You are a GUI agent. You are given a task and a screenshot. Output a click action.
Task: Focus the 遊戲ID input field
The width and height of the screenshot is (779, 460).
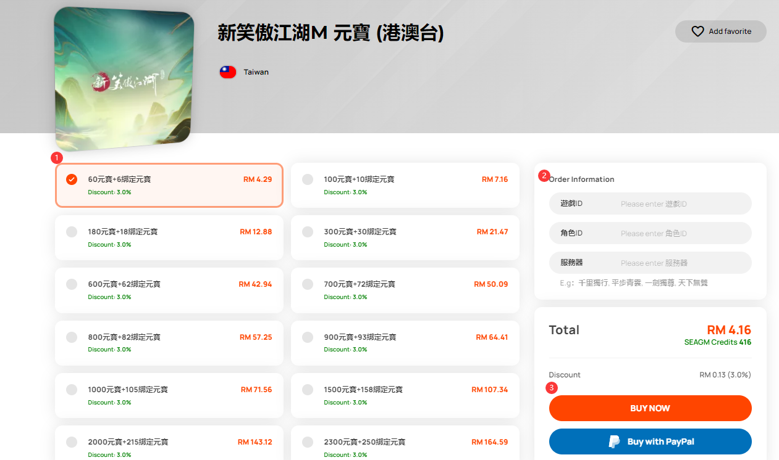coord(650,203)
